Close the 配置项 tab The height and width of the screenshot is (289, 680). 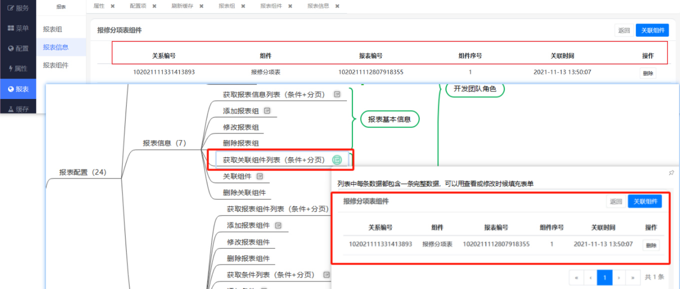coord(154,6)
